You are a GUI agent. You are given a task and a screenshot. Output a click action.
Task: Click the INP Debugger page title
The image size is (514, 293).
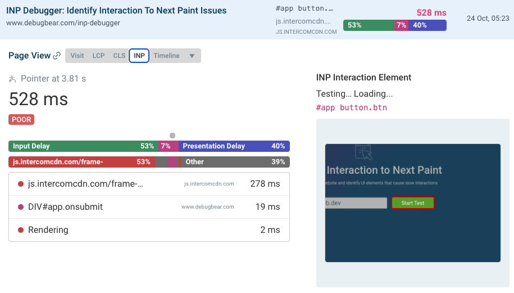116,11
